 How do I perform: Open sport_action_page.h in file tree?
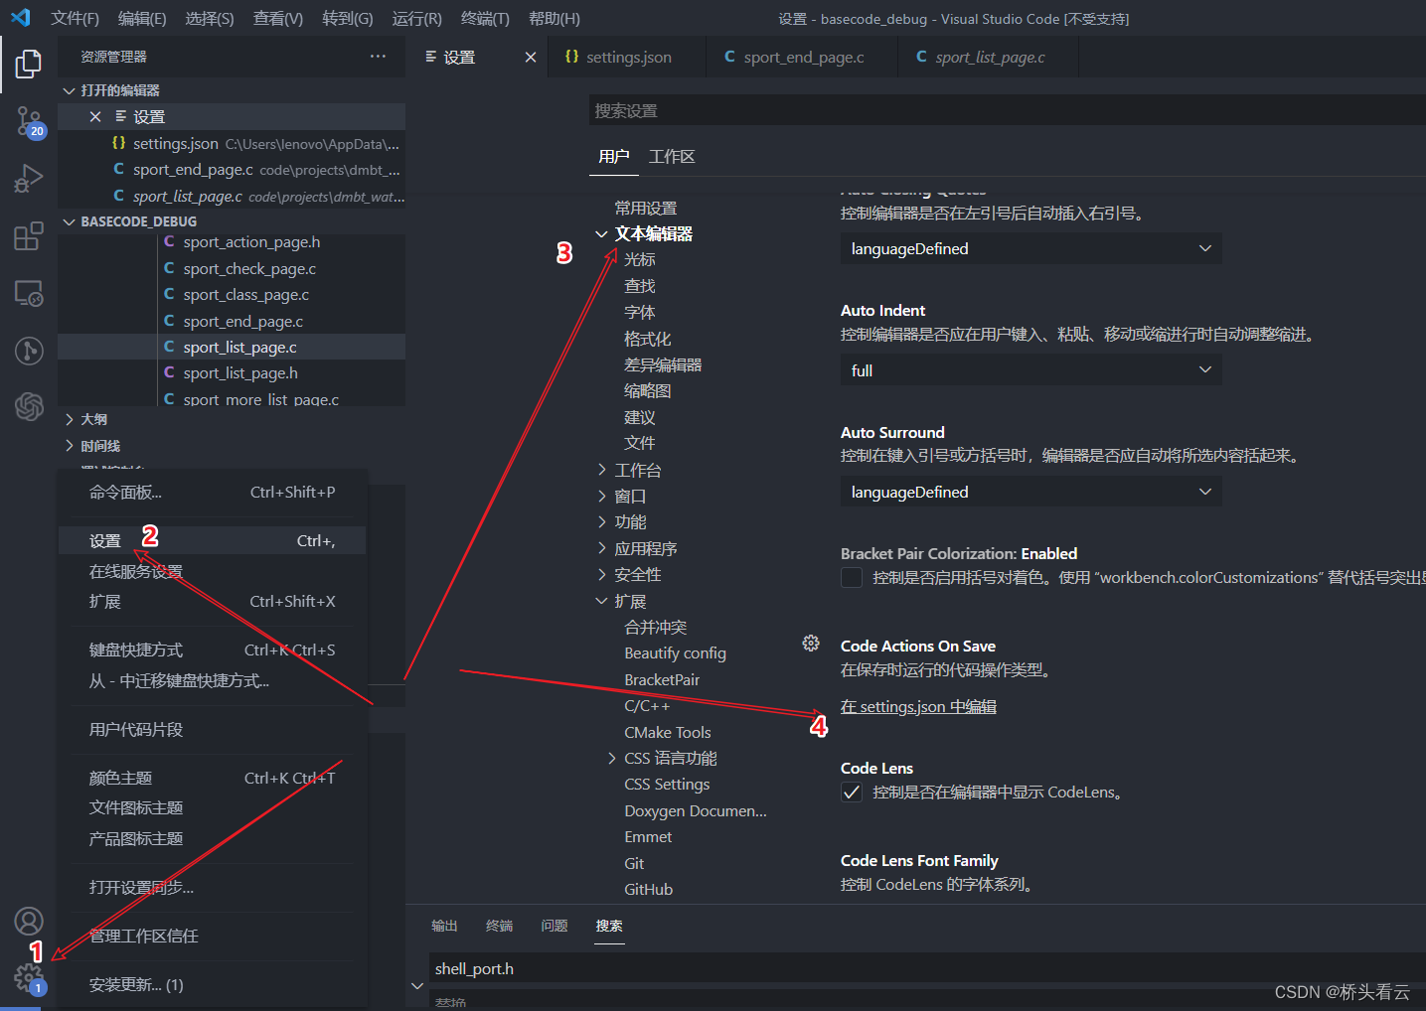tap(251, 242)
